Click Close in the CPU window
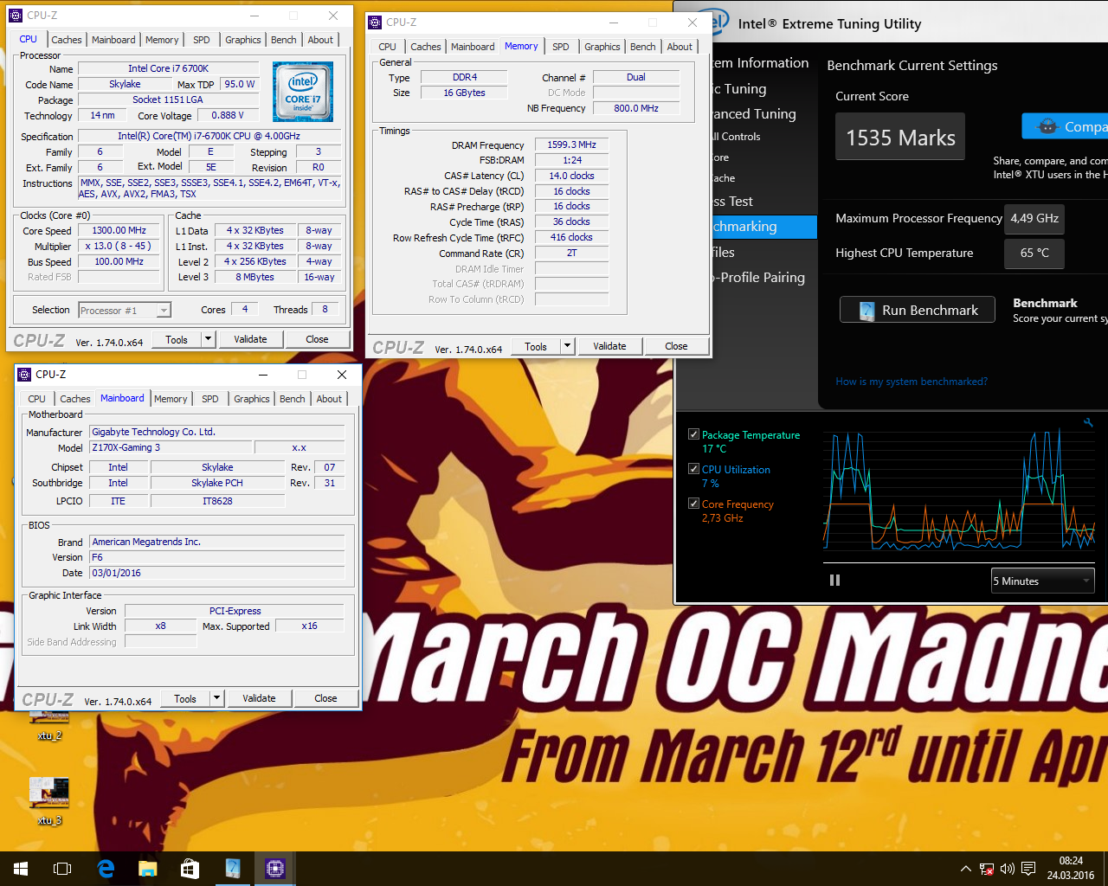1108x886 pixels. click(317, 339)
